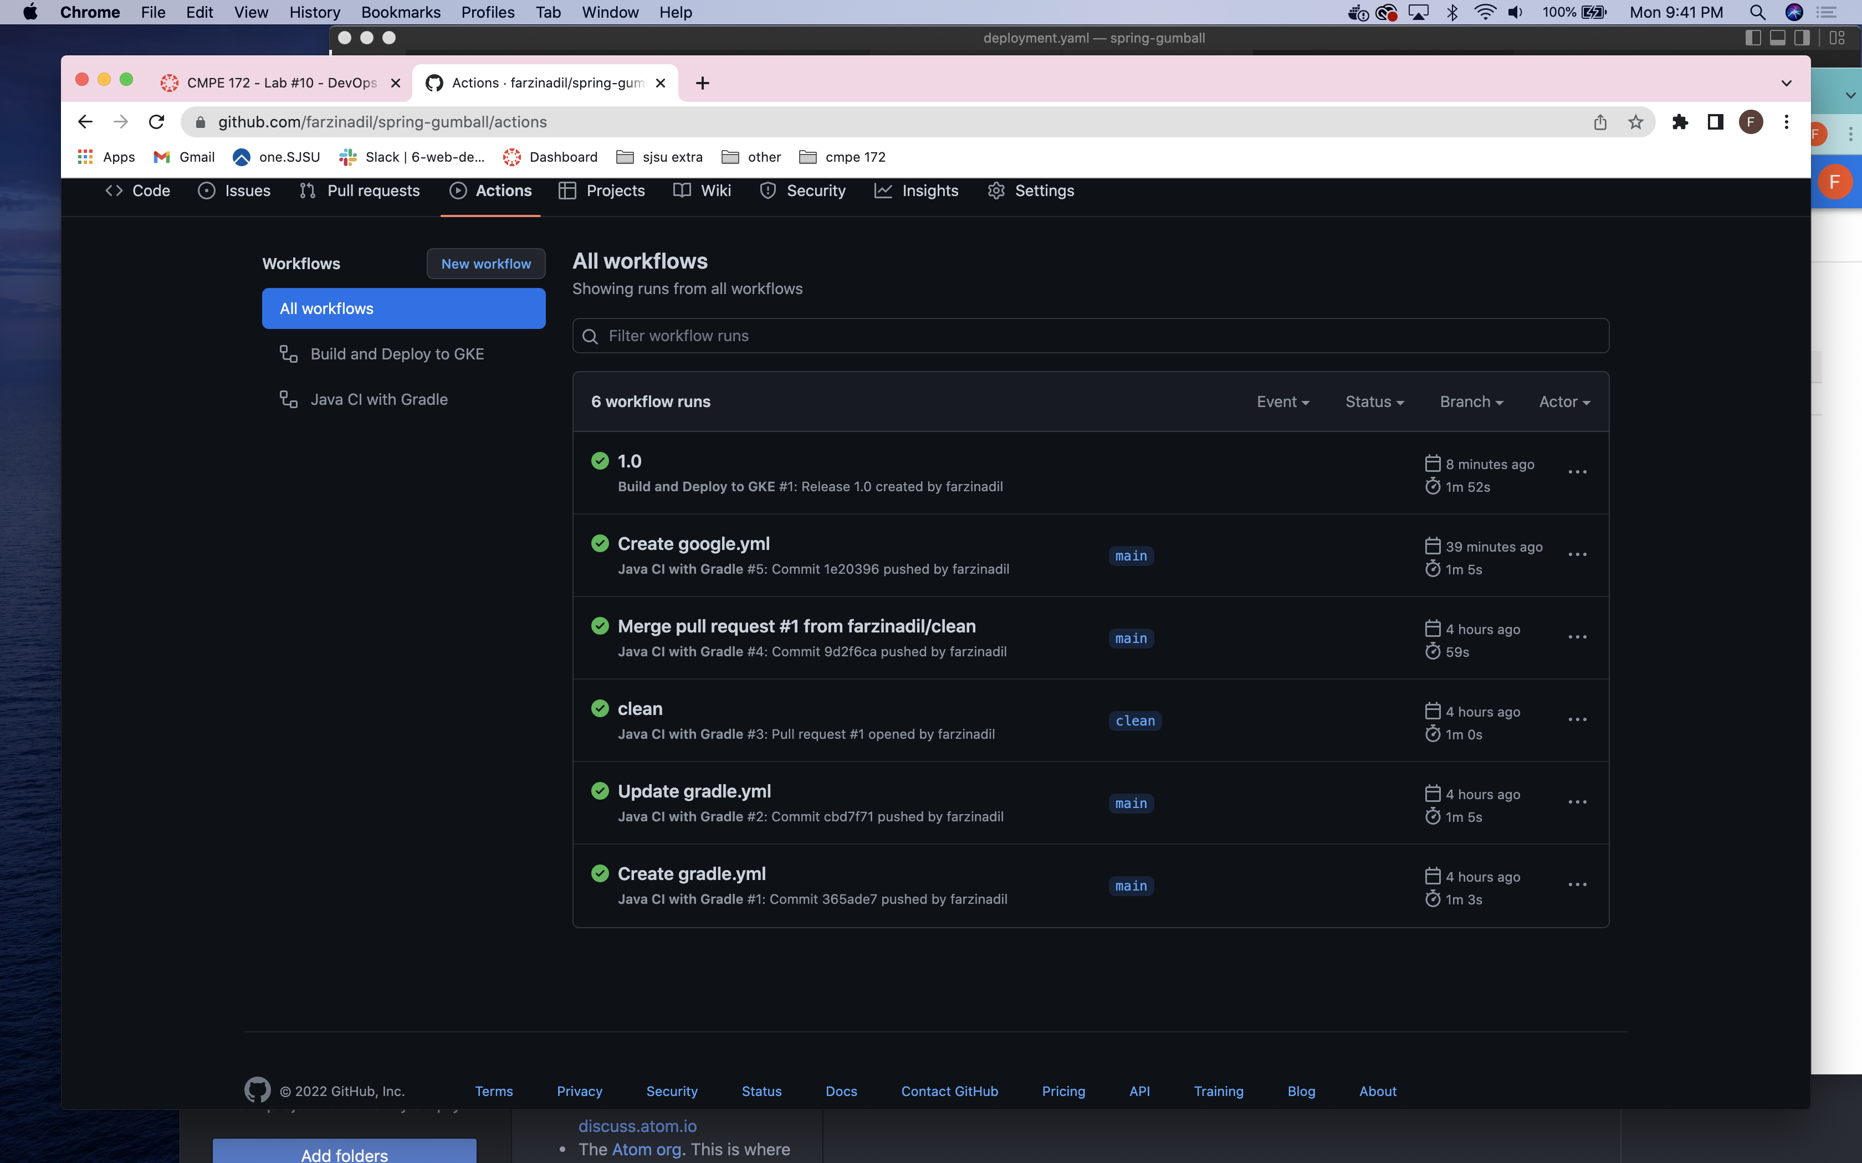Click the Chrome extensions puzzle icon
The image size is (1862, 1163).
[1680, 122]
